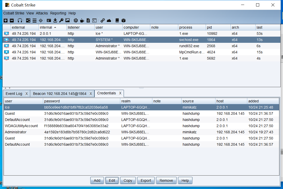Click the Export credentials button
This screenshot has width=283, height=189.
coord(146,180)
